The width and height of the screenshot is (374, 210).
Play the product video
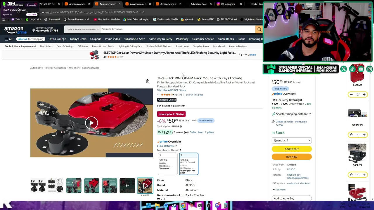coord(91,123)
